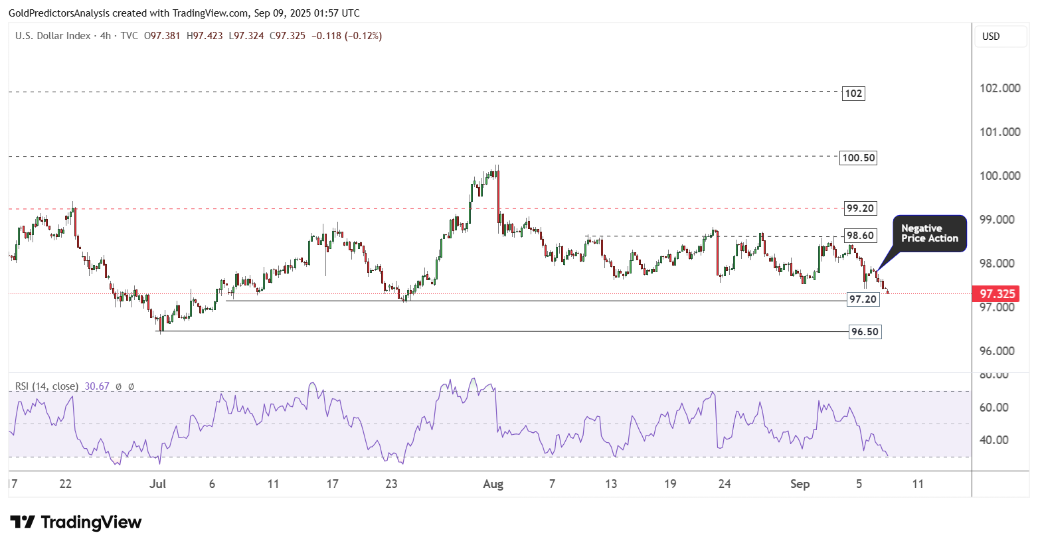Select the 96.50 support line label
Image resolution: width=1038 pixels, height=547 pixels.
[865, 332]
